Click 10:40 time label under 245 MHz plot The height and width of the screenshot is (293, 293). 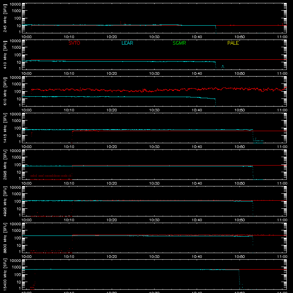point(197,37)
